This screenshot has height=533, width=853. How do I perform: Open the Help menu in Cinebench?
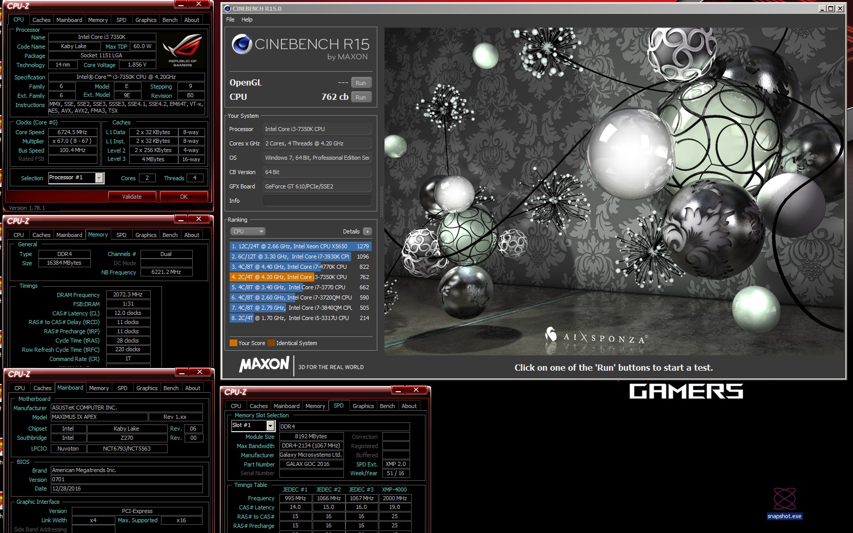point(247,19)
